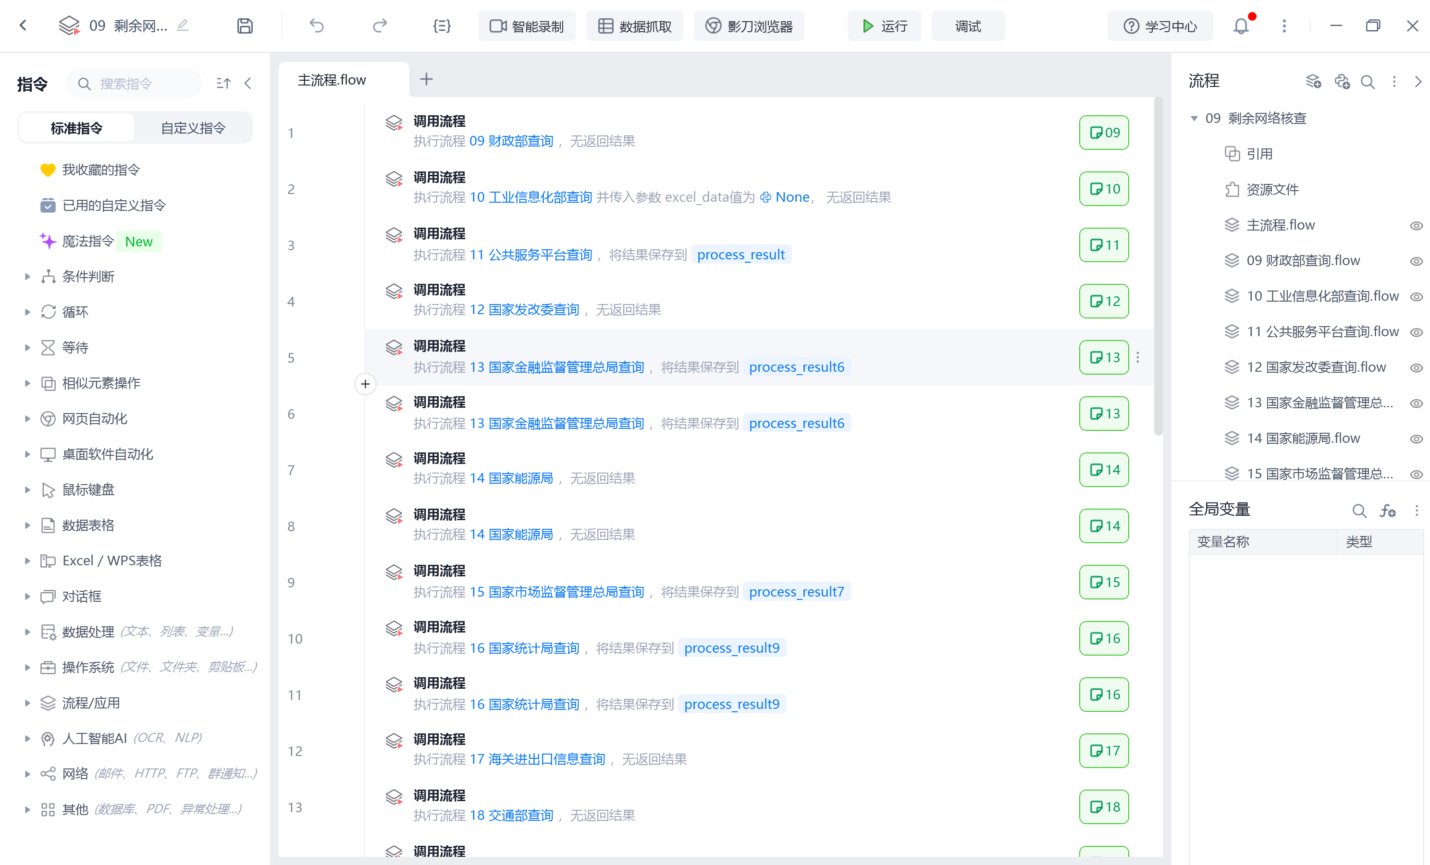Collapse the 09 剩余网络核查 tree node
Viewport: 1430px width, 865px height.
coord(1194,118)
